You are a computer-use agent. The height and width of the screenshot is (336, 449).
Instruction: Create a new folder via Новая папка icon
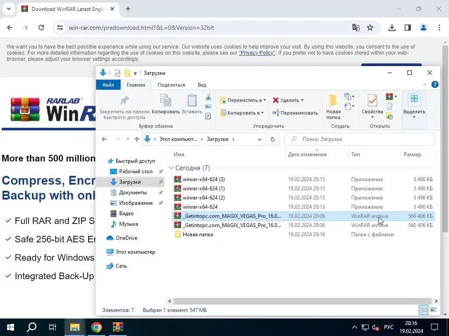tap(333, 101)
